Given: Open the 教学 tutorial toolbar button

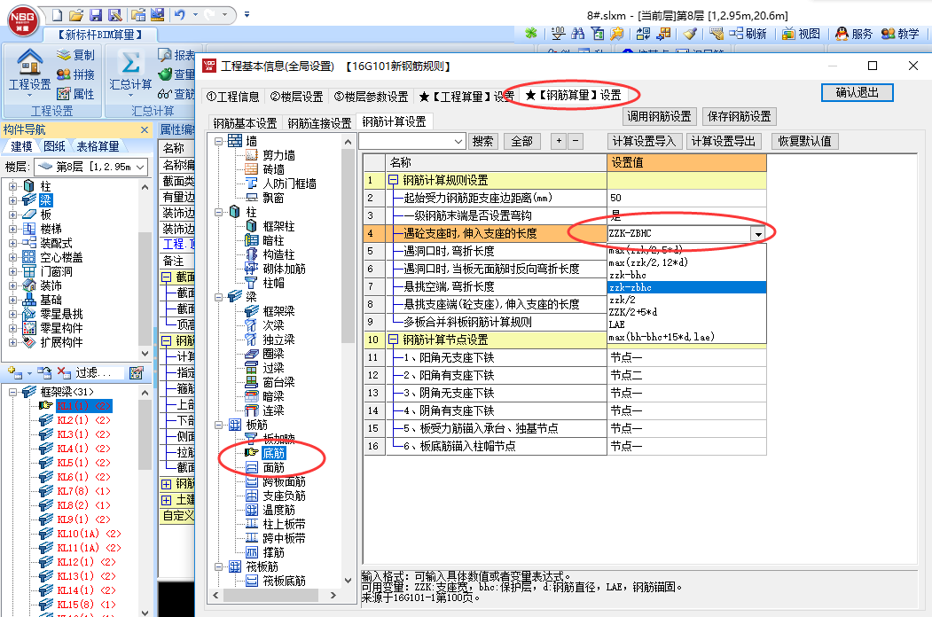Looking at the screenshot, I should tap(900, 34).
